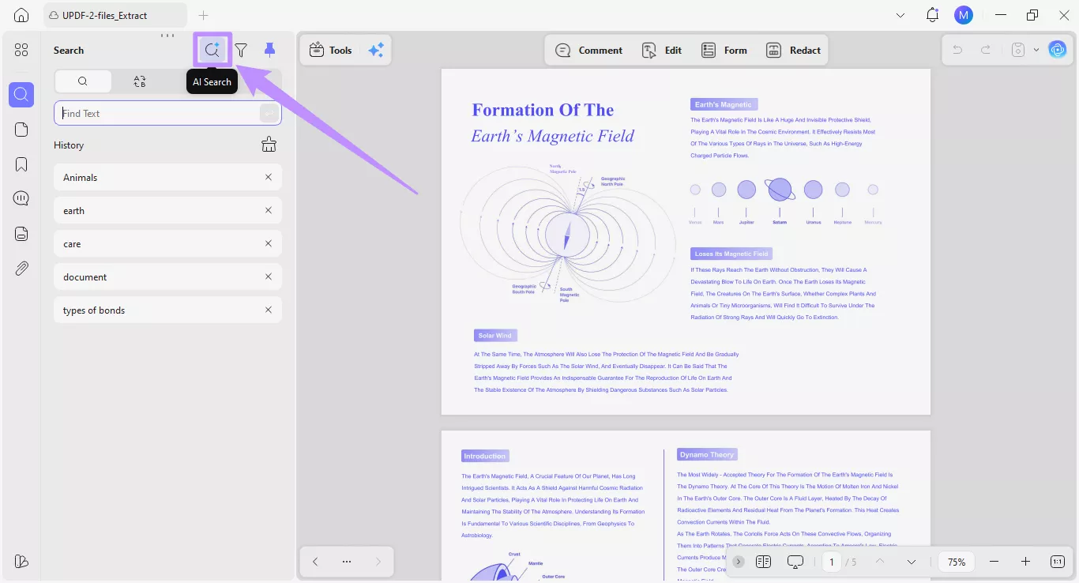The height and width of the screenshot is (583, 1079).
Task: Select the Find search mode tab
Action: click(83, 81)
